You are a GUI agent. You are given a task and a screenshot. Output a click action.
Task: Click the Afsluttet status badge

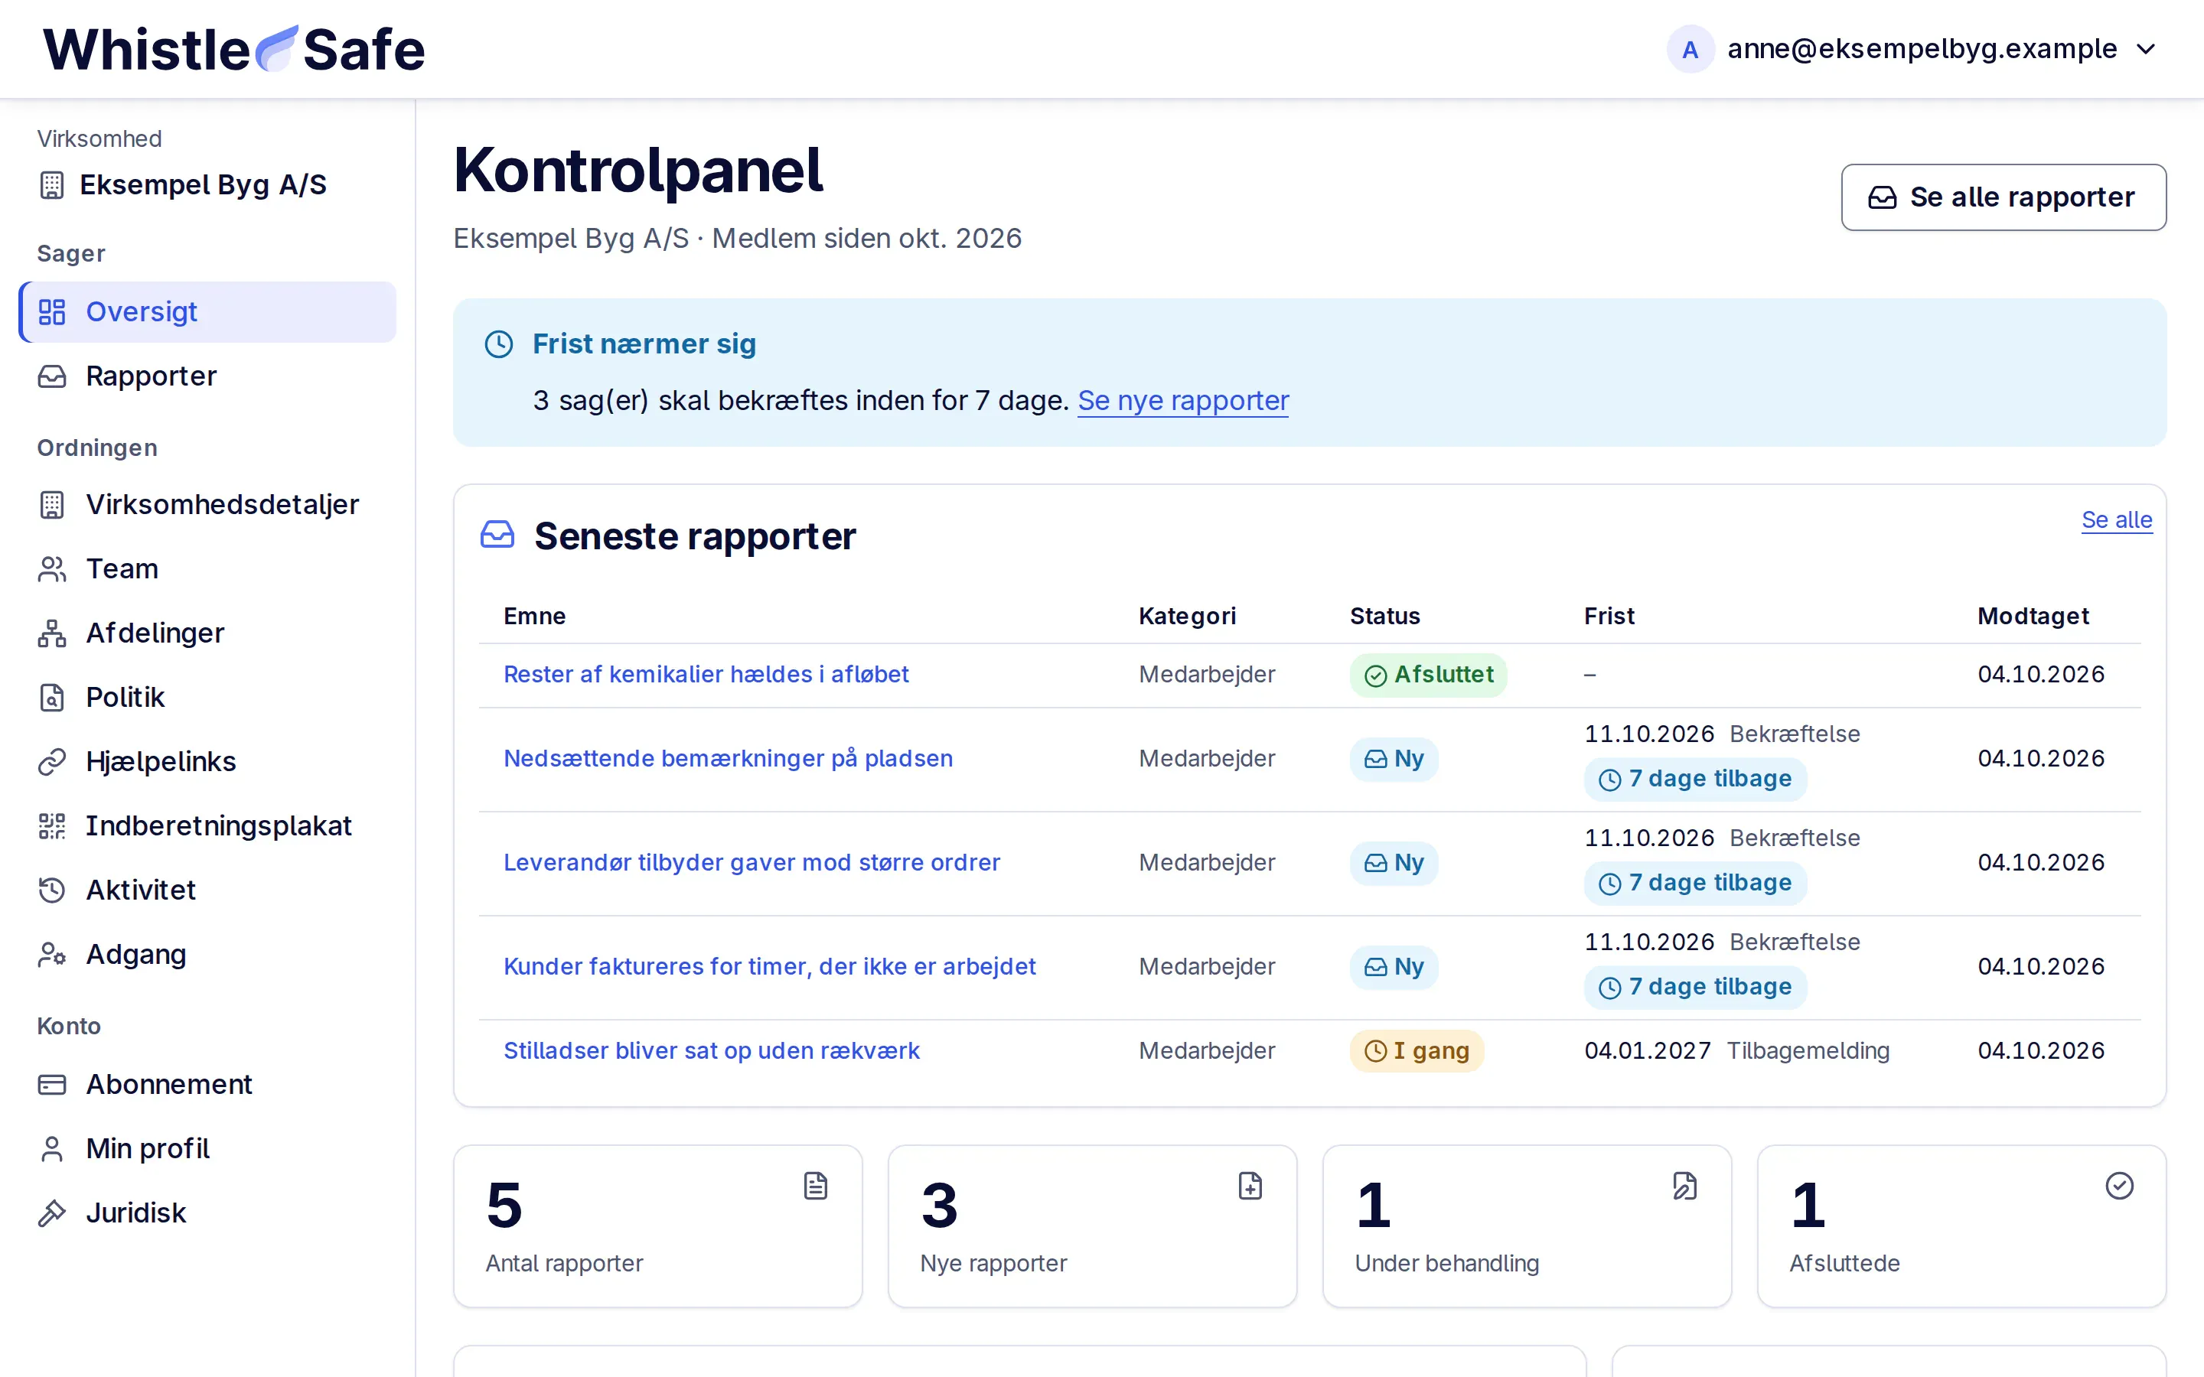(x=1428, y=675)
